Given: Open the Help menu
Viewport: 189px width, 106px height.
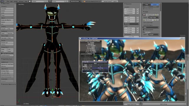Looking at the screenshot, I should pyautogui.click(x=26, y=1).
